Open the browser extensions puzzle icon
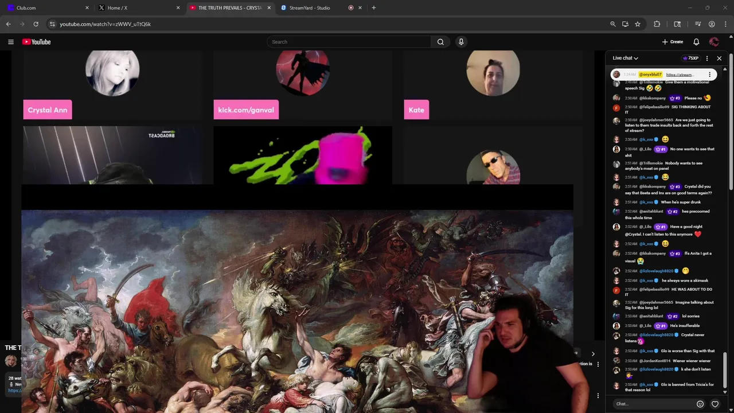This screenshot has height=413, width=734. pos(657,24)
